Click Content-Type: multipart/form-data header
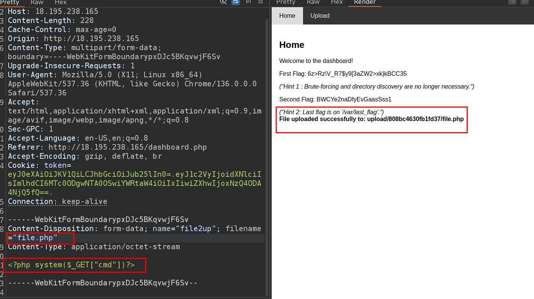 pos(85,48)
